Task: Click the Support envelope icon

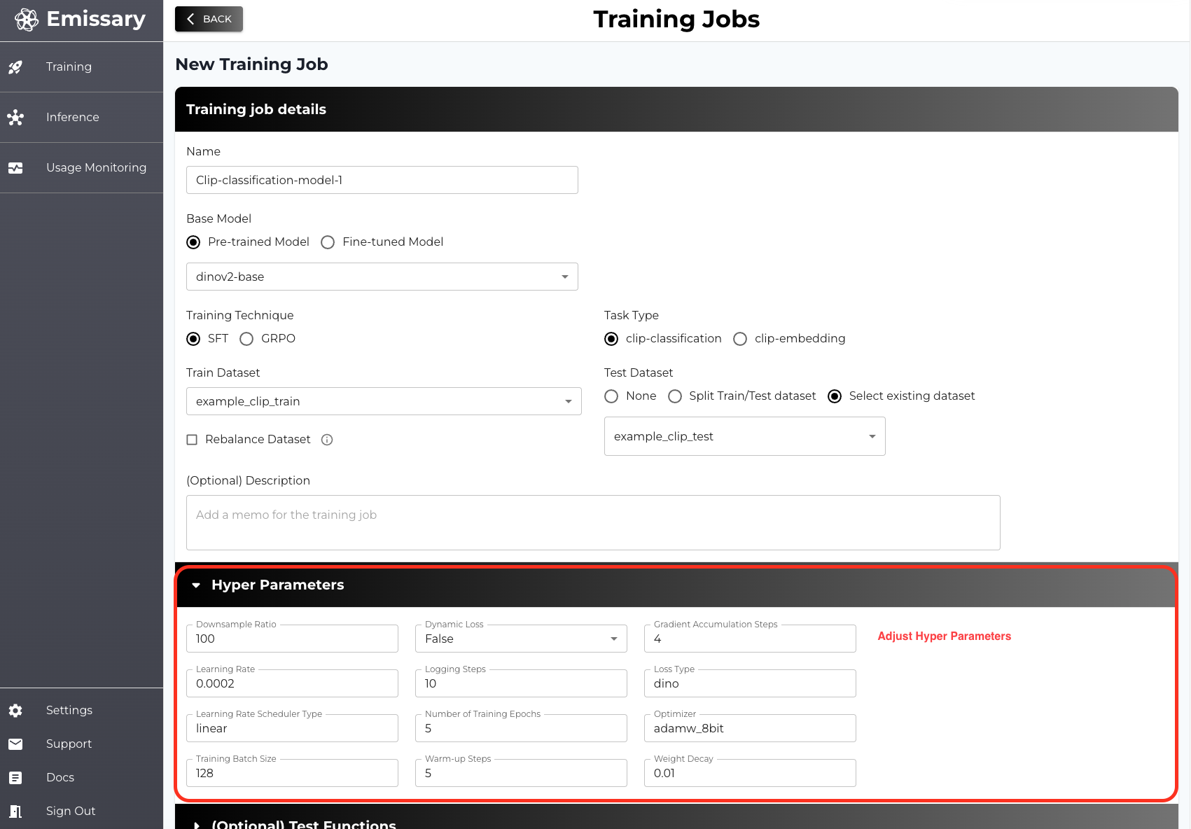Action: click(15, 744)
